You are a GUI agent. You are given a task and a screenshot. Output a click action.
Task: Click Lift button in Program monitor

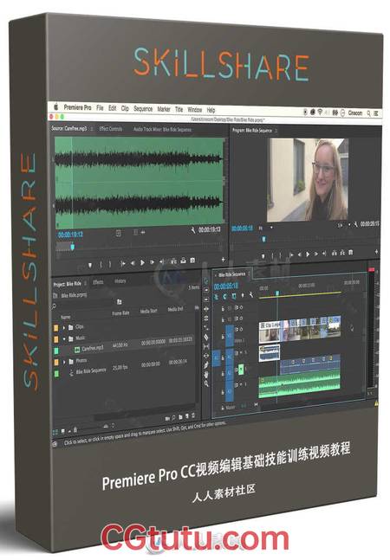[334, 253]
